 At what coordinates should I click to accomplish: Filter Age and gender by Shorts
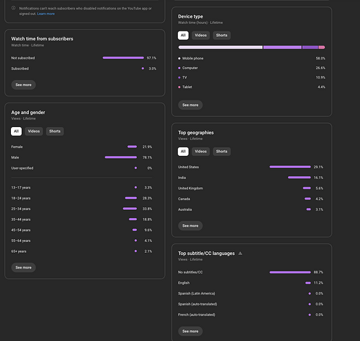point(55,131)
